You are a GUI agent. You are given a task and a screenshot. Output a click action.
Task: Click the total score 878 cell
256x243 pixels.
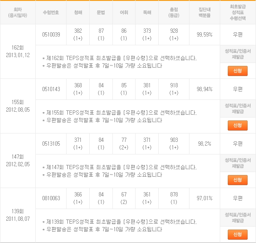(x=174, y=198)
